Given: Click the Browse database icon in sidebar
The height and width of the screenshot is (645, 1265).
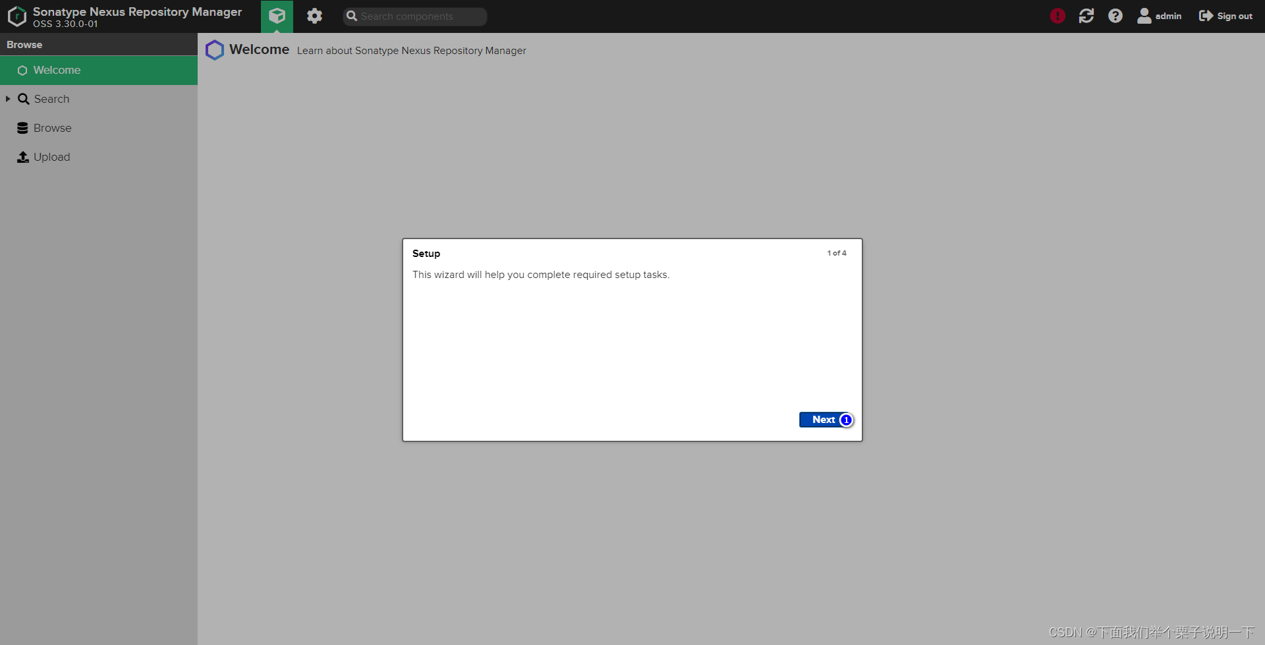Looking at the screenshot, I should (x=22, y=128).
